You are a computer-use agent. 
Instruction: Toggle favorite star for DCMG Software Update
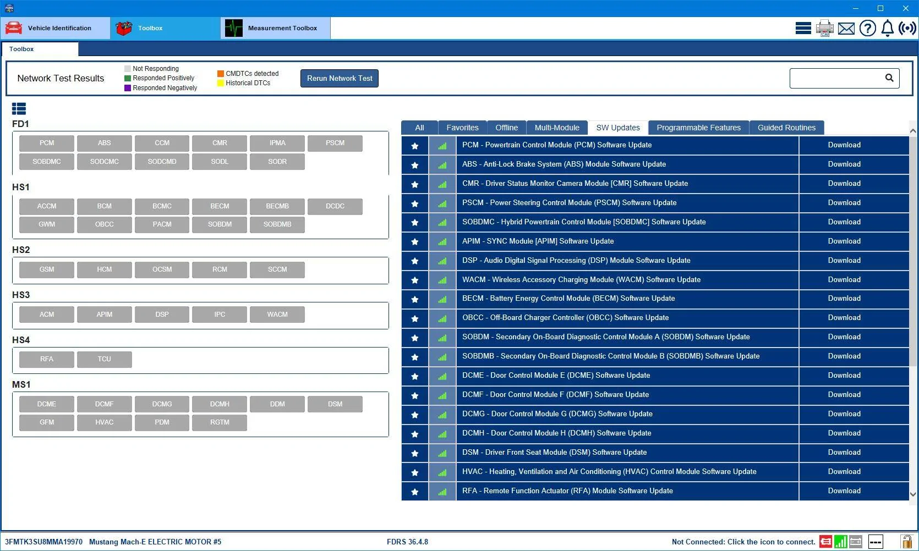415,415
